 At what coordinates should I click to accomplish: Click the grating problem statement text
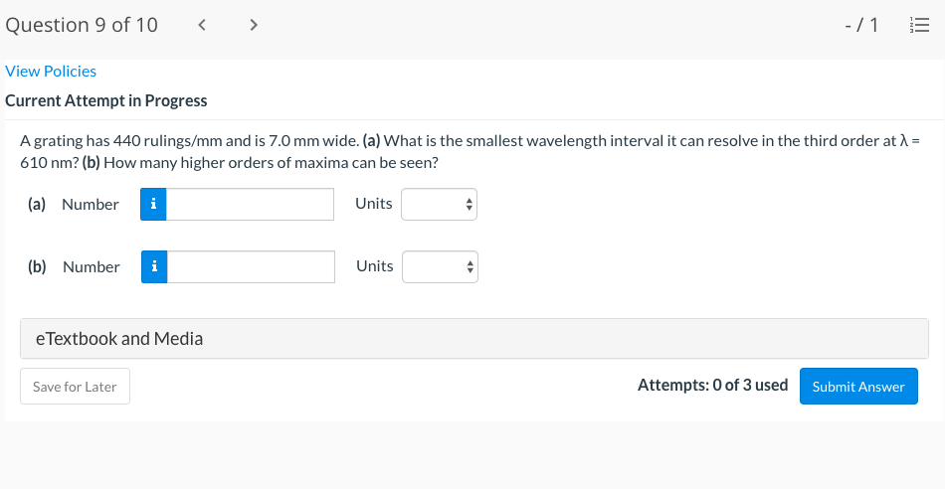coord(471,152)
